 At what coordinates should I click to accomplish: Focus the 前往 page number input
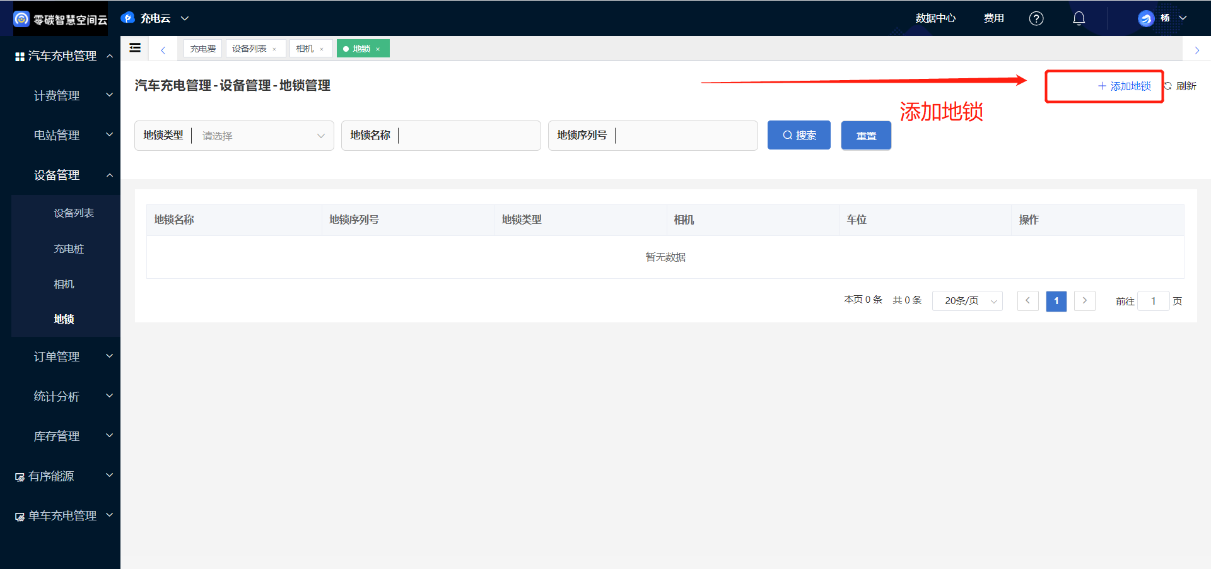(1154, 301)
